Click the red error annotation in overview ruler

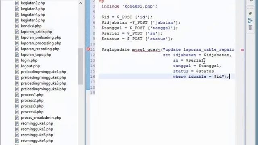[x=242, y=50]
